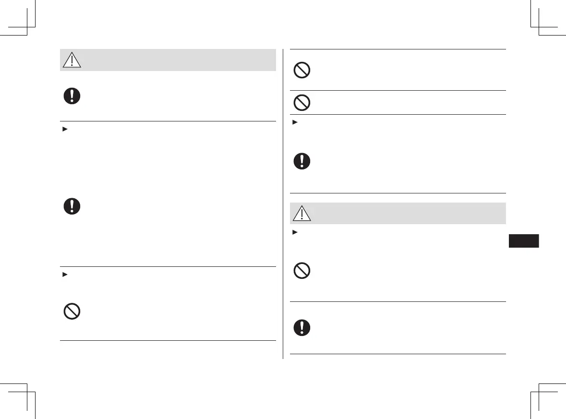Click the middle-left exclamation mark circle icon
566x419 pixels.
point(72,206)
